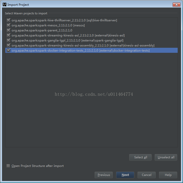Go back with the Previous button
183x183 pixels.
tap(104, 175)
